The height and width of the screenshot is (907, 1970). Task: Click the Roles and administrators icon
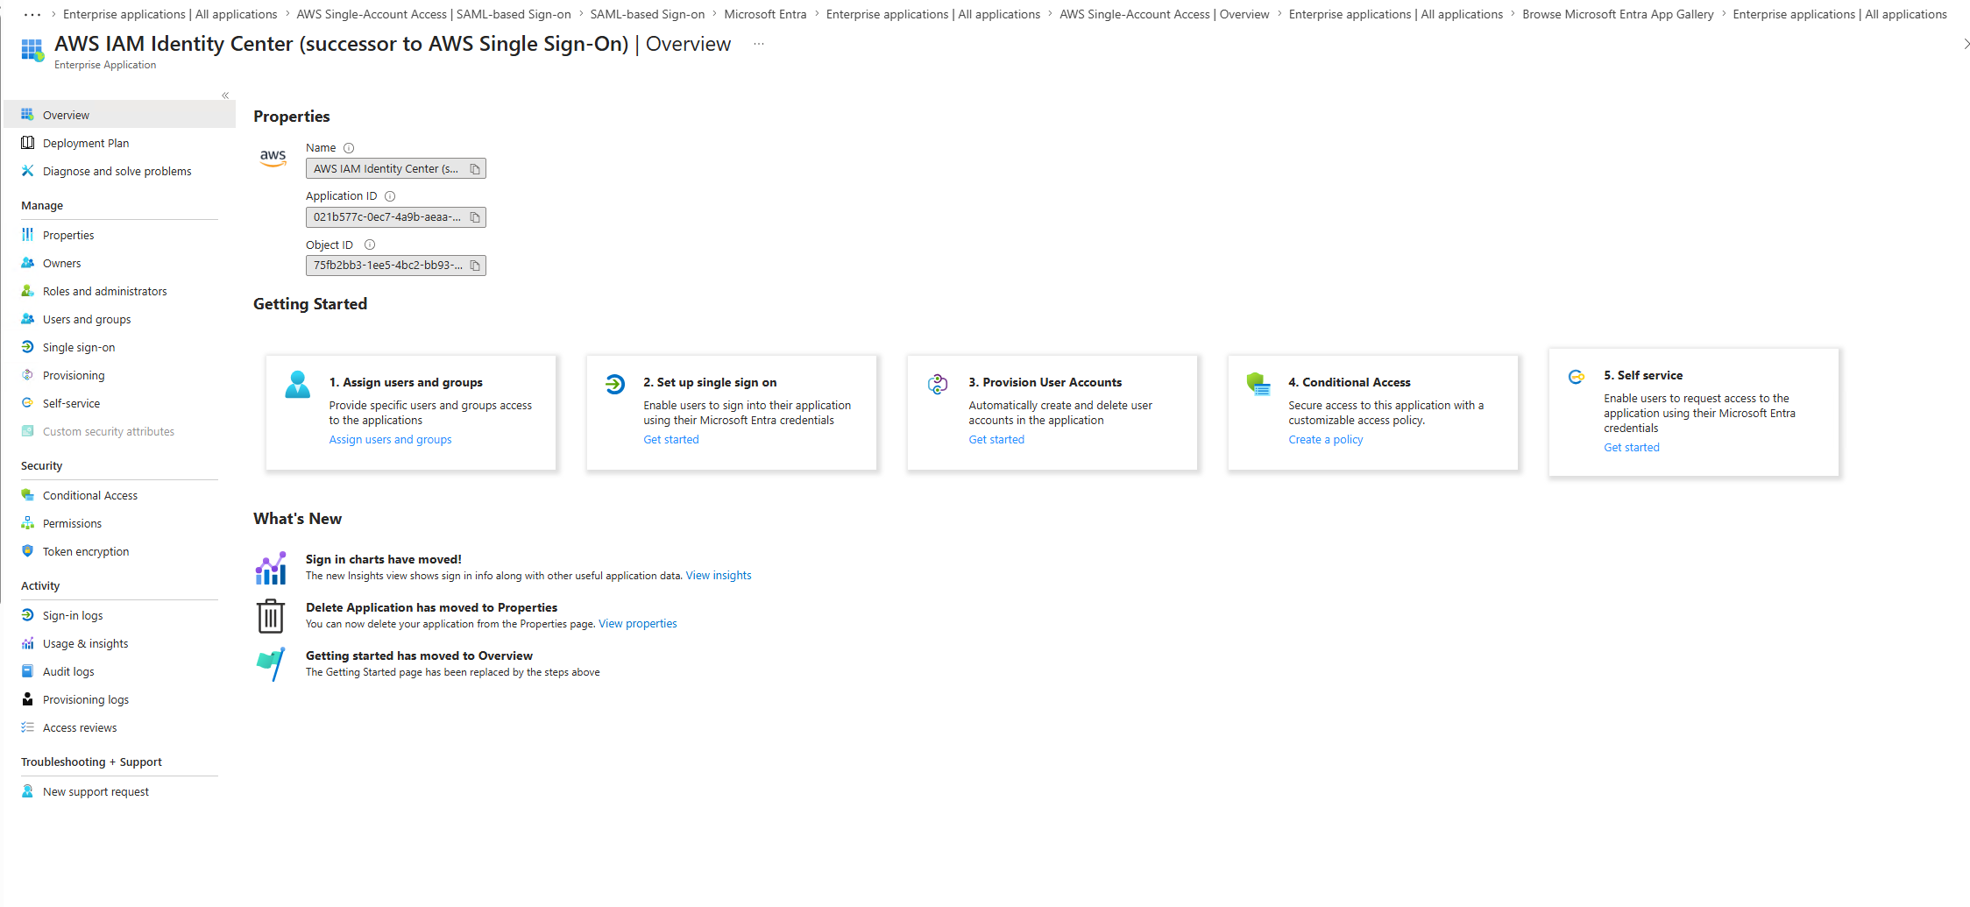tap(27, 291)
